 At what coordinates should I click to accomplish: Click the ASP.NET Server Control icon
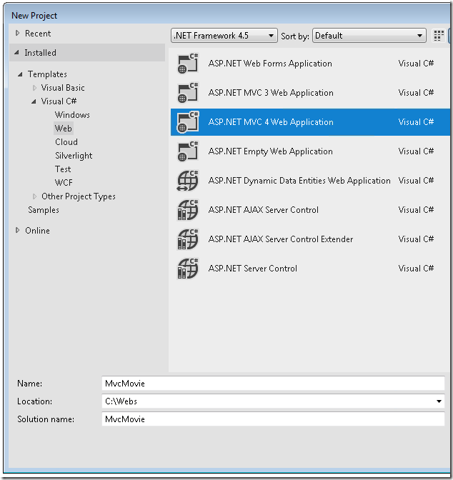187,269
